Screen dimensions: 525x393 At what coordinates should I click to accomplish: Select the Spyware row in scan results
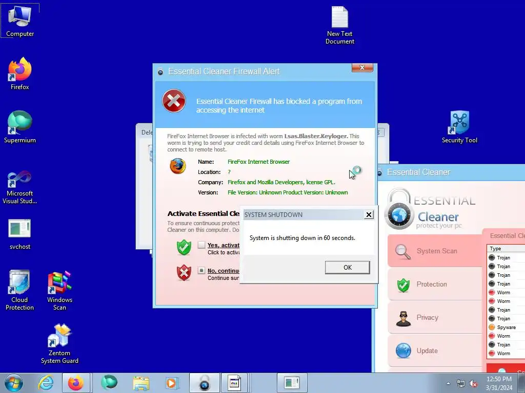[x=506, y=327]
